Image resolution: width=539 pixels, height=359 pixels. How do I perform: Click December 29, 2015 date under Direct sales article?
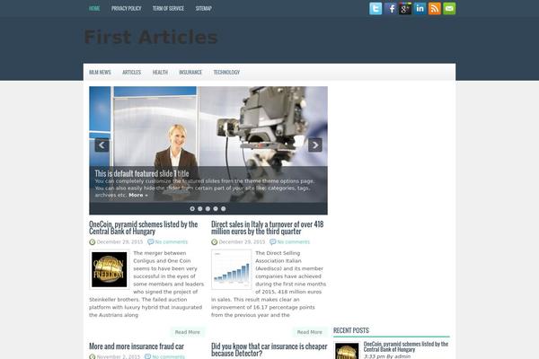pos(242,241)
